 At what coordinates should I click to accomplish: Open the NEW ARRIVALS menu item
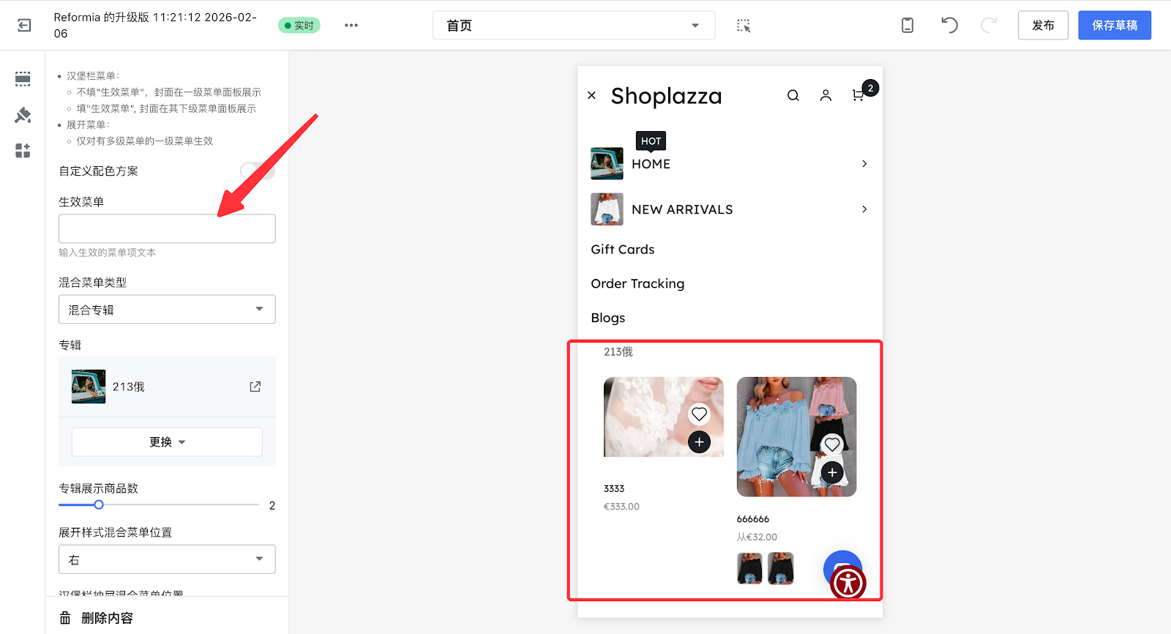682,209
